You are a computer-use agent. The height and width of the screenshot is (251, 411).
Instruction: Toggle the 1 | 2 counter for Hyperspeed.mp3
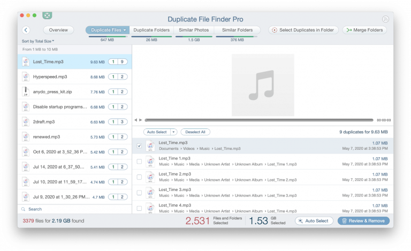point(118,77)
